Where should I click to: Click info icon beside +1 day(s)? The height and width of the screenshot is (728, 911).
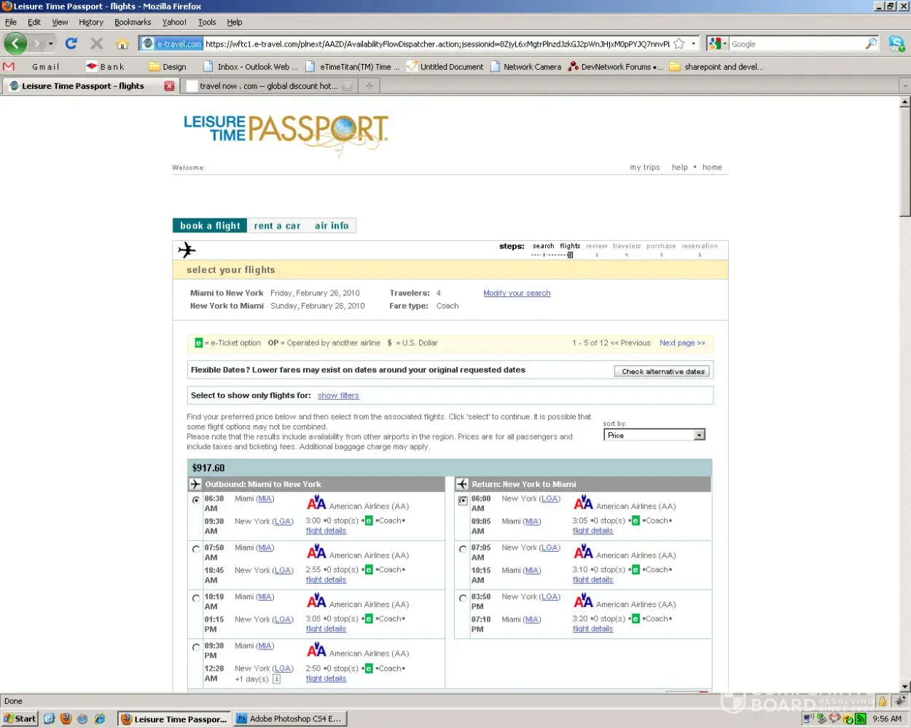click(x=276, y=679)
